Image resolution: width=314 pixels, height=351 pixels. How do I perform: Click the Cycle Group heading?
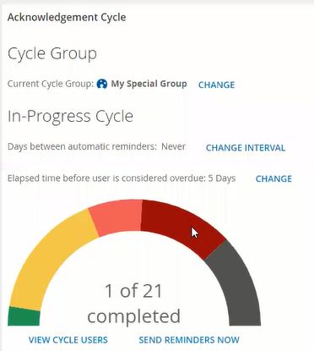pyautogui.click(x=52, y=53)
